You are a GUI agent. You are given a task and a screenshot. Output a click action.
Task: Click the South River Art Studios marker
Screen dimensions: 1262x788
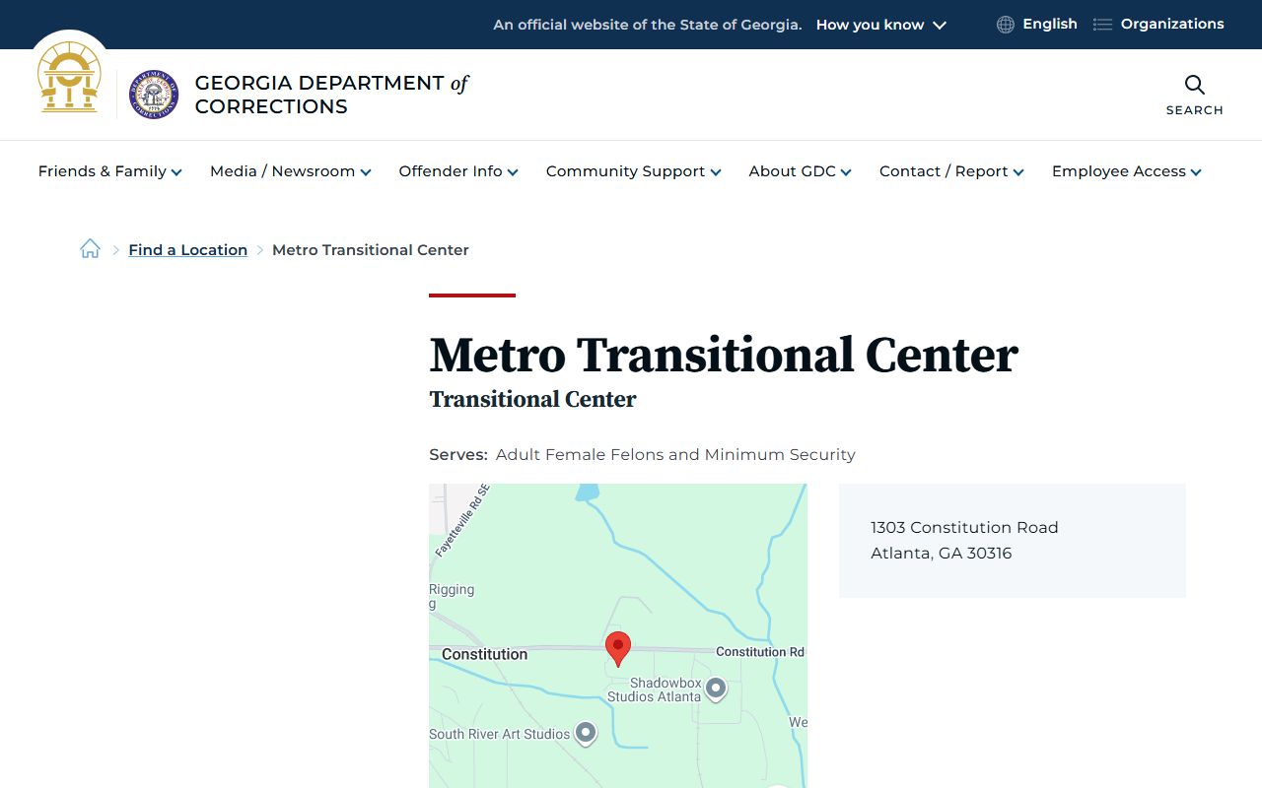click(x=586, y=733)
